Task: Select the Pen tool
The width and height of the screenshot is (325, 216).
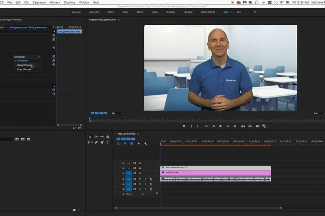Action: click(x=96, y=142)
